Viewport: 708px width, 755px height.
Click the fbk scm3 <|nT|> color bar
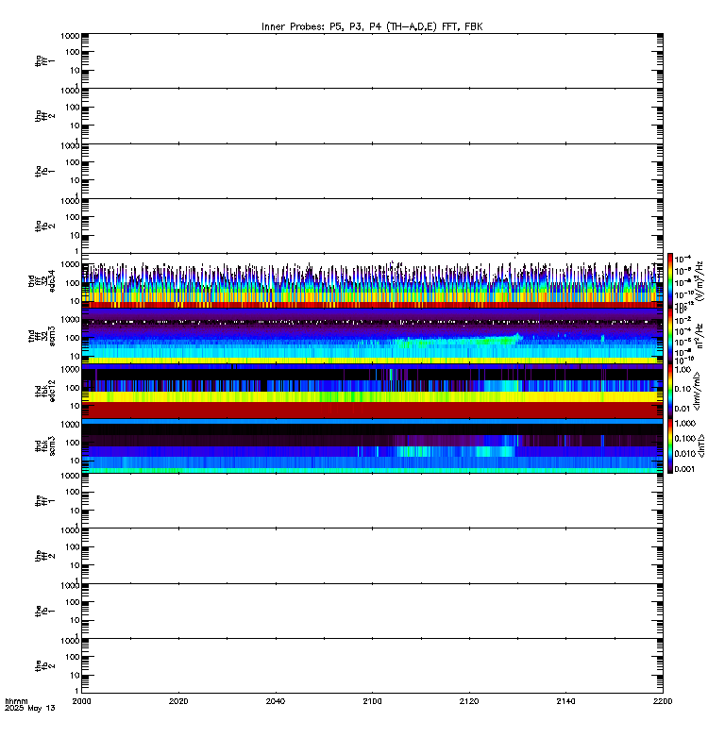(670, 445)
